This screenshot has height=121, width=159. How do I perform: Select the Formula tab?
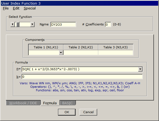[50, 103]
